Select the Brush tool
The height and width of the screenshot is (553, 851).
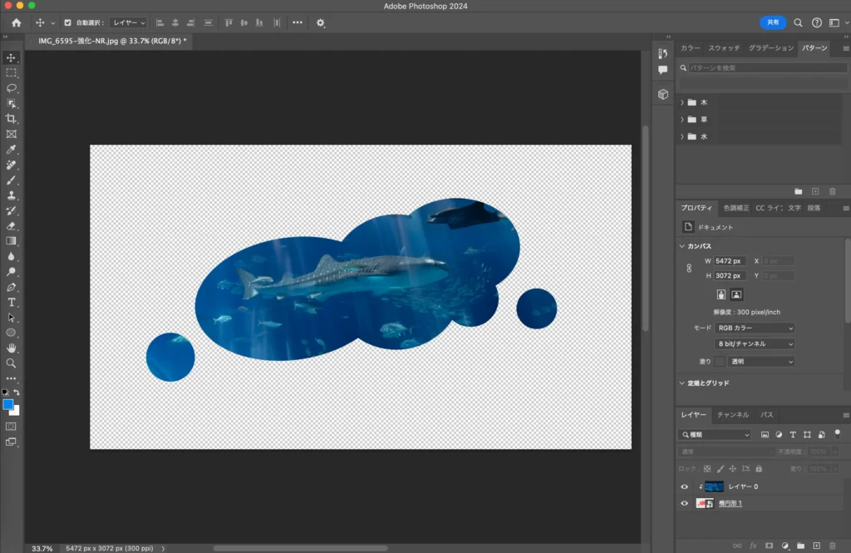tap(12, 180)
